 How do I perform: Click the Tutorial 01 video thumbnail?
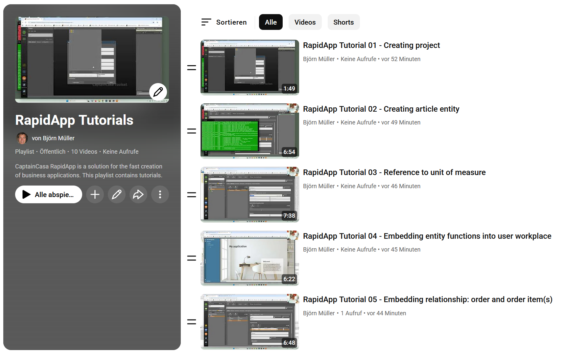pos(249,68)
